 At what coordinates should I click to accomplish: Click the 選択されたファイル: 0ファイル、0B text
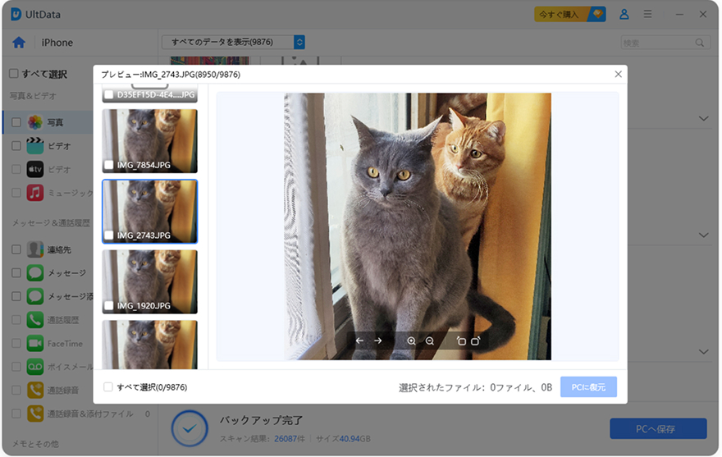point(475,387)
